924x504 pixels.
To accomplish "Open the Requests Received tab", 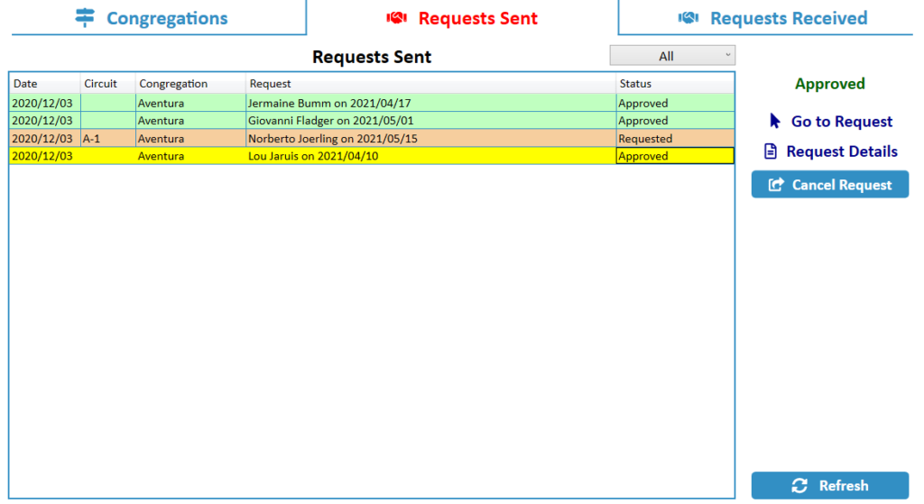I will [765, 18].
